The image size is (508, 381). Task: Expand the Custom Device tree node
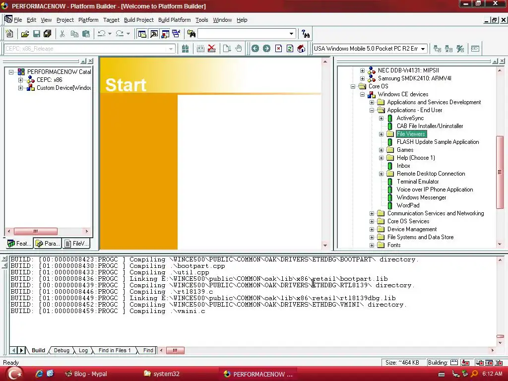pyautogui.click(x=20, y=88)
